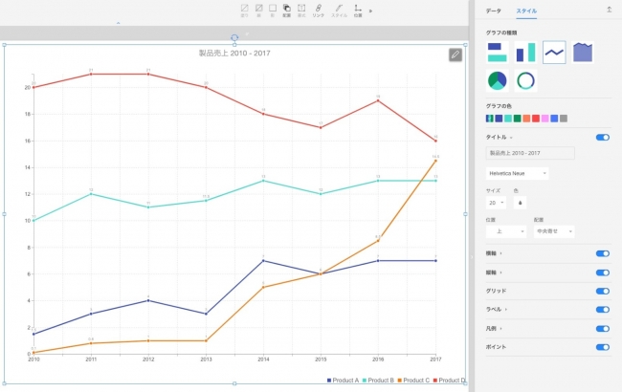Screen dimensions: 622x392
Task: Turn off the points (ポイント) toggle
Action: [603, 347]
